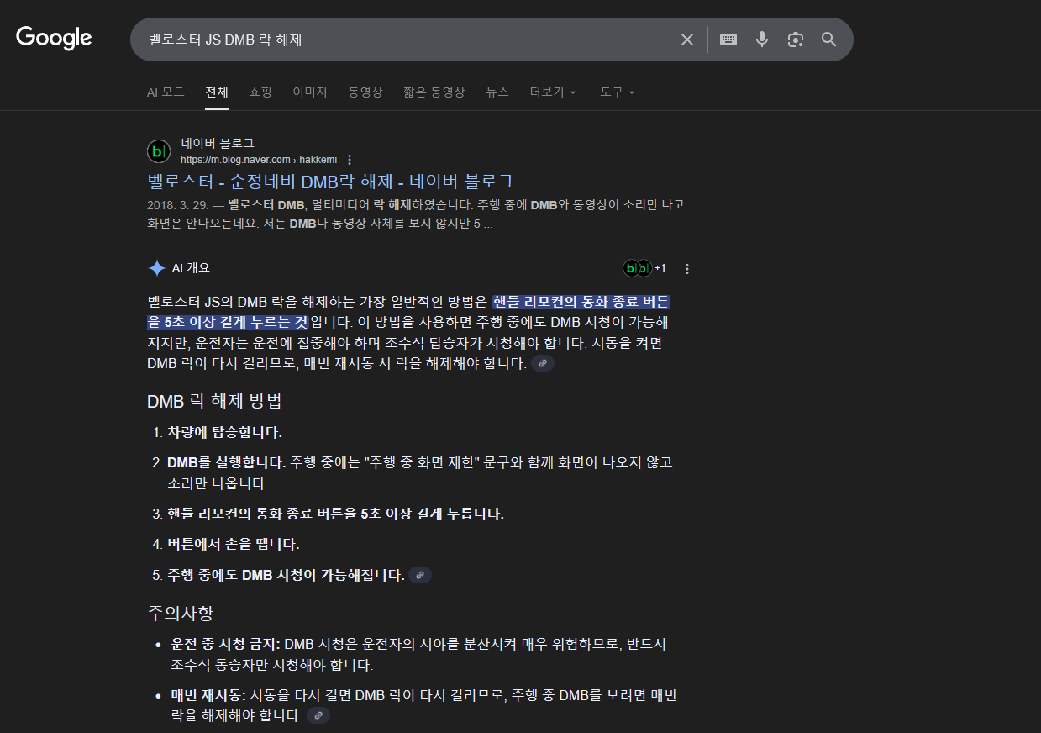1041x733 pixels.
Task: Go to Google home via the logo
Action: [54, 38]
